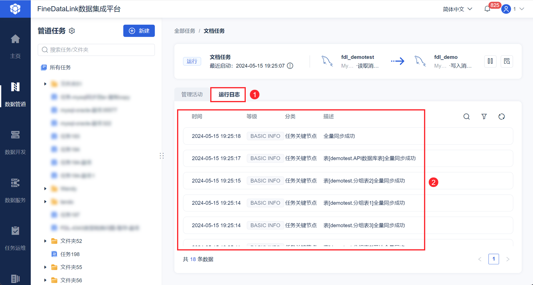Select the 运行日志 tab

229,95
